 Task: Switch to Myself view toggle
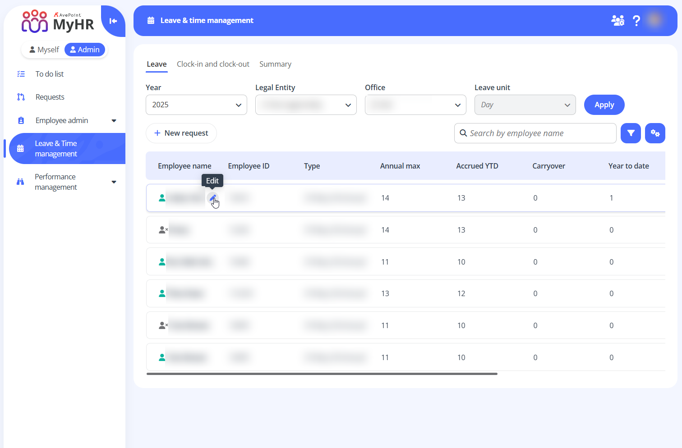44,50
